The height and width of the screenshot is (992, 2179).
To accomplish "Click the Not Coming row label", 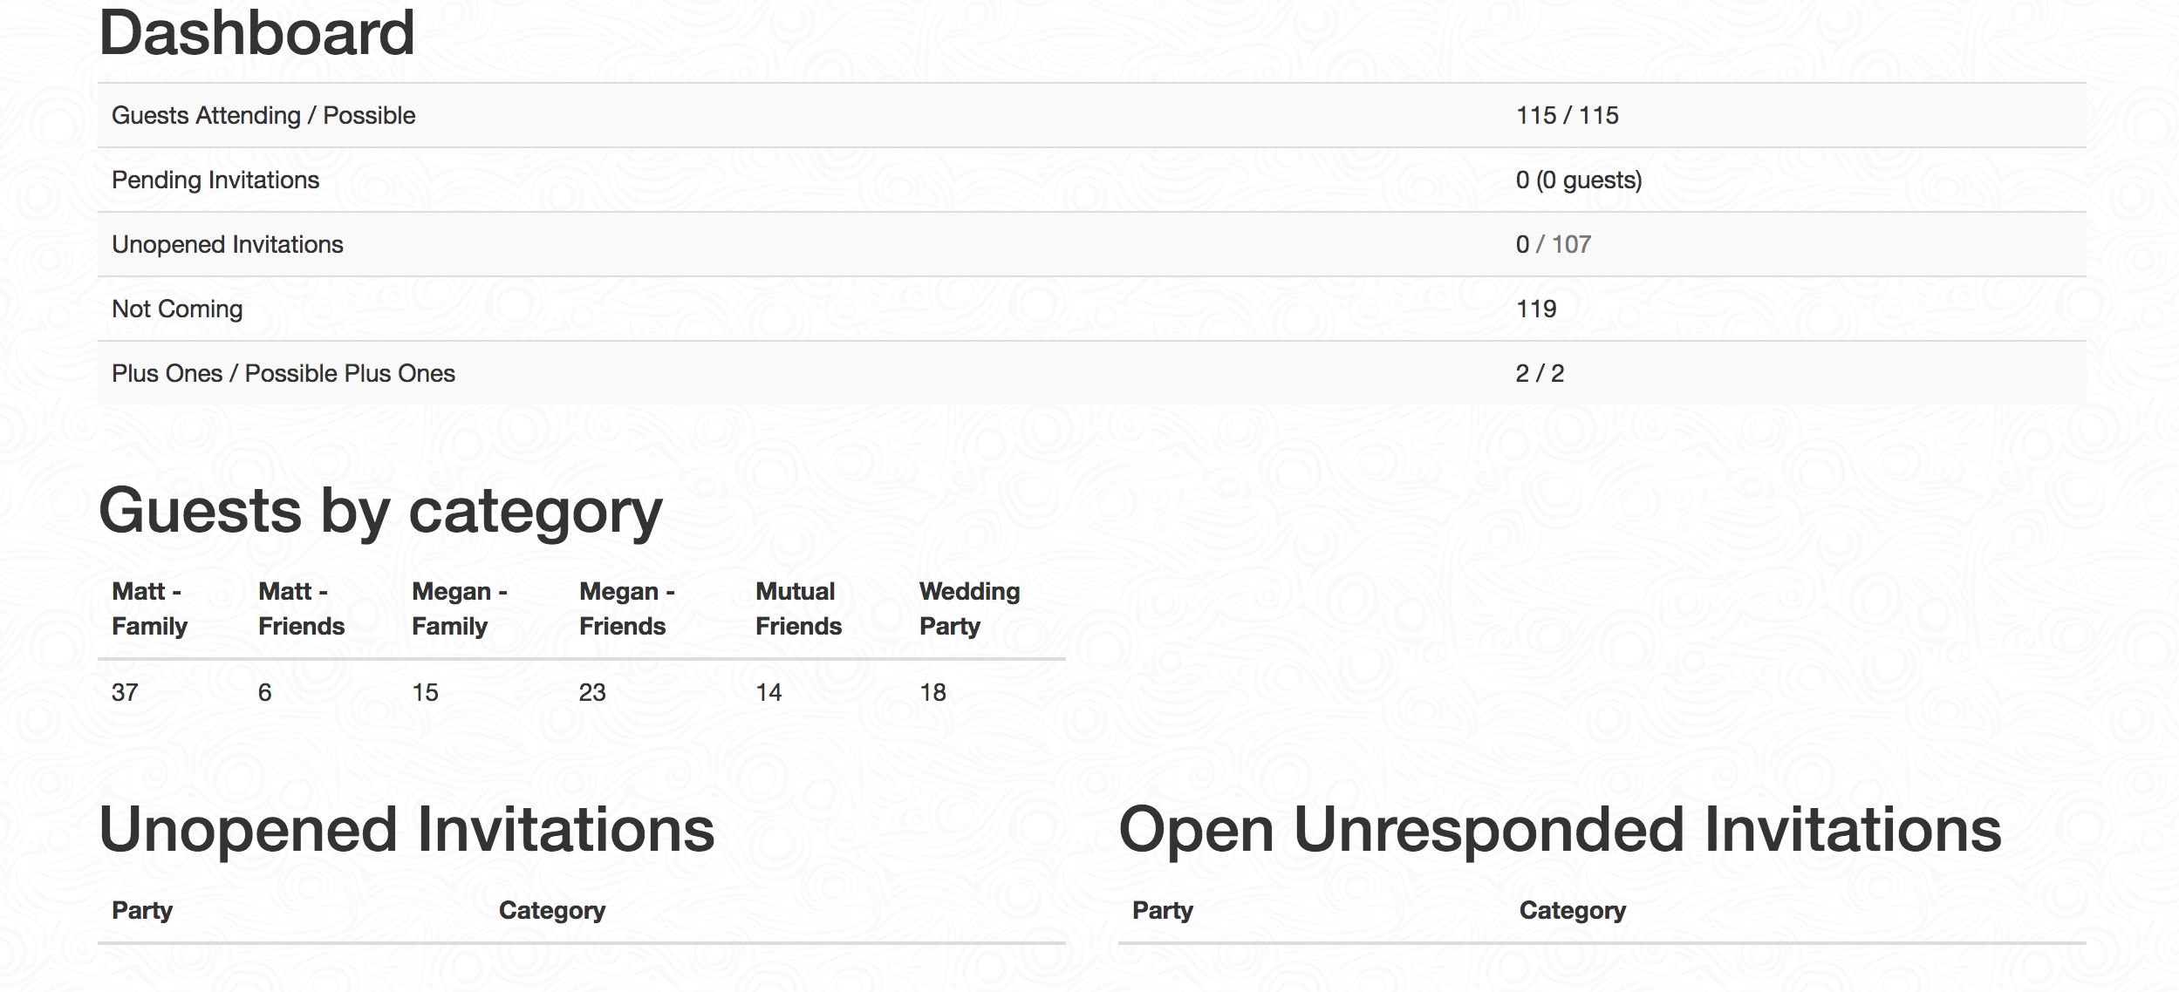I will [177, 309].
